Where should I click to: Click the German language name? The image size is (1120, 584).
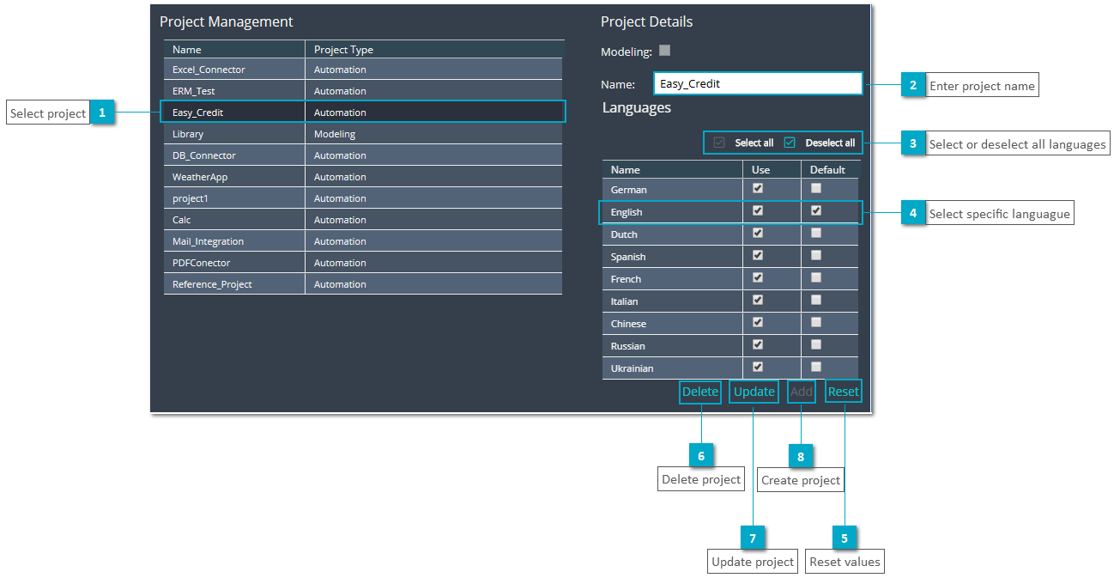tap(629, 190)
